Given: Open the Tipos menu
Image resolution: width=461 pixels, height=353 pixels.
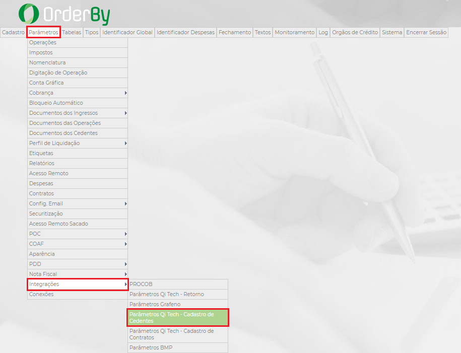Looking at the screenshot, I should (x=92, y=32).
